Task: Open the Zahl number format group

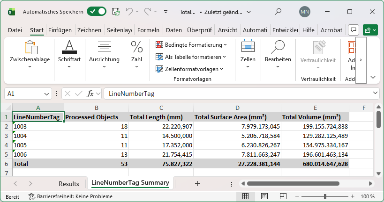Action: (x=136, y=55)
